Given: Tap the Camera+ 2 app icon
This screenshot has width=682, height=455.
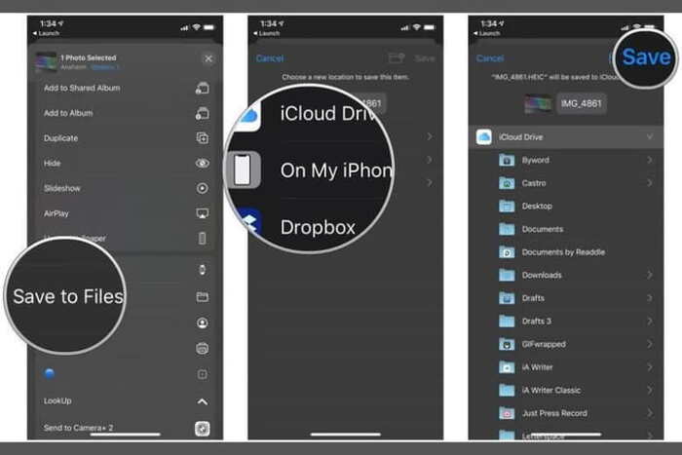Looking at the screenshot, I should pyautogui.click(x=203, y=429).
